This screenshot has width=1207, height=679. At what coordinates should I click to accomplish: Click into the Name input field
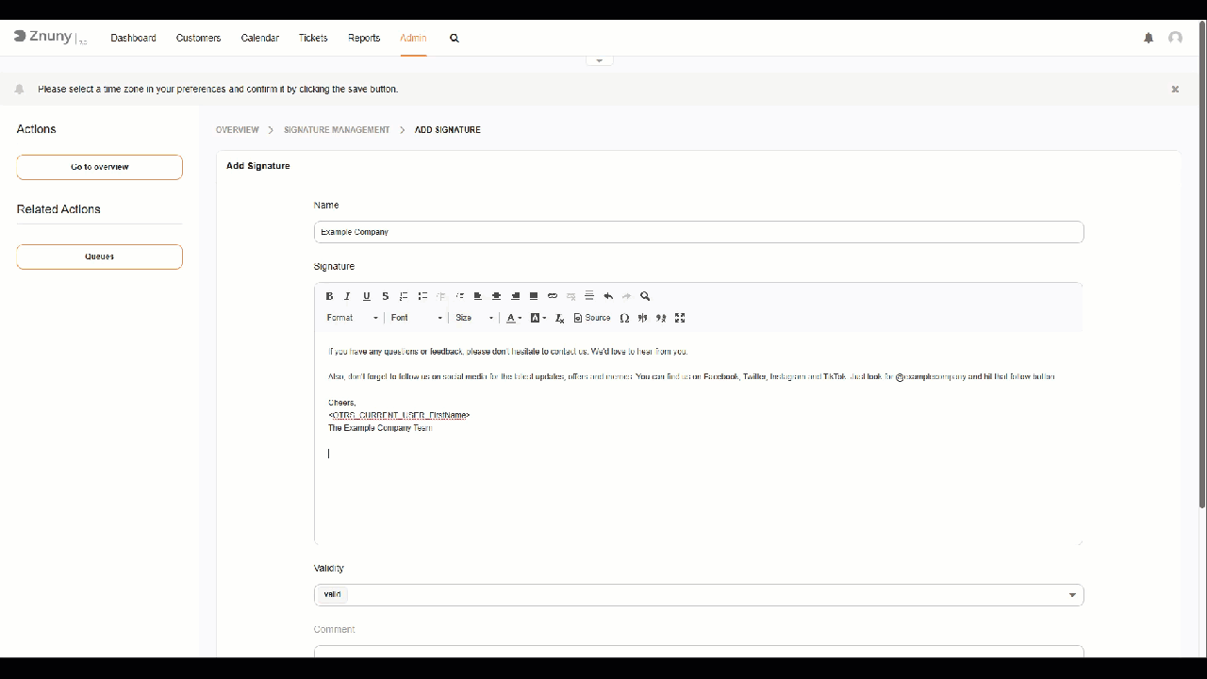coord(698,232)
